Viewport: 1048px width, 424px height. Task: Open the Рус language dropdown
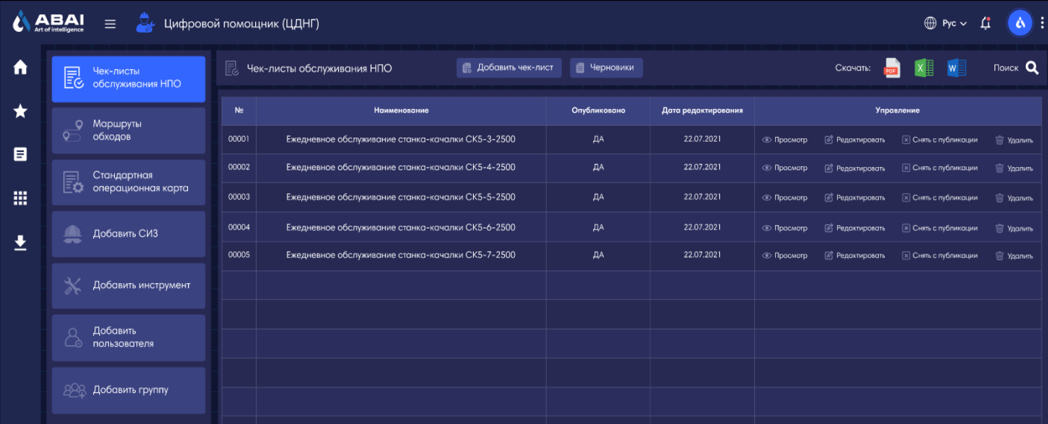pos(946,23)
